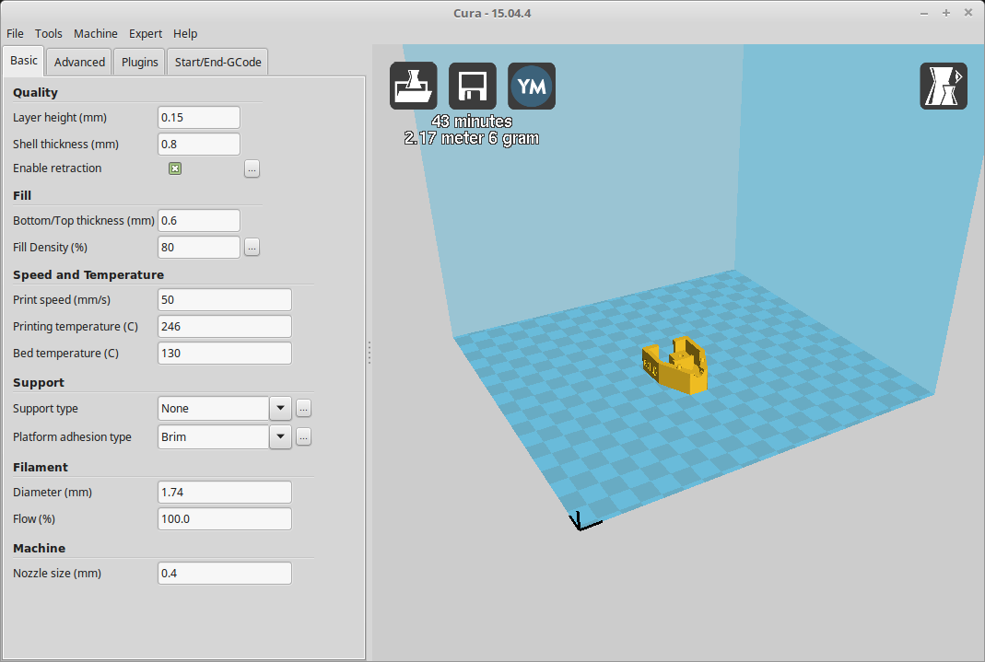Expand the Platform adhesion type dropdown

[280, 436]
